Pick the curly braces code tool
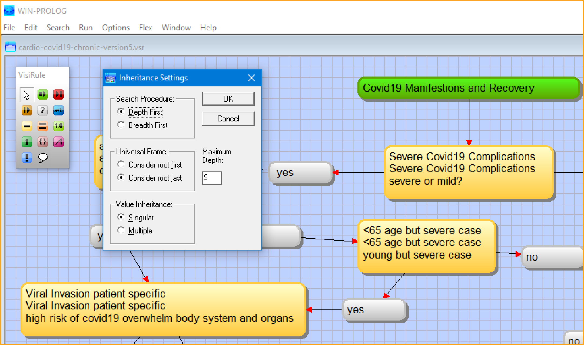584x345 pixels. tap(42, 142)
